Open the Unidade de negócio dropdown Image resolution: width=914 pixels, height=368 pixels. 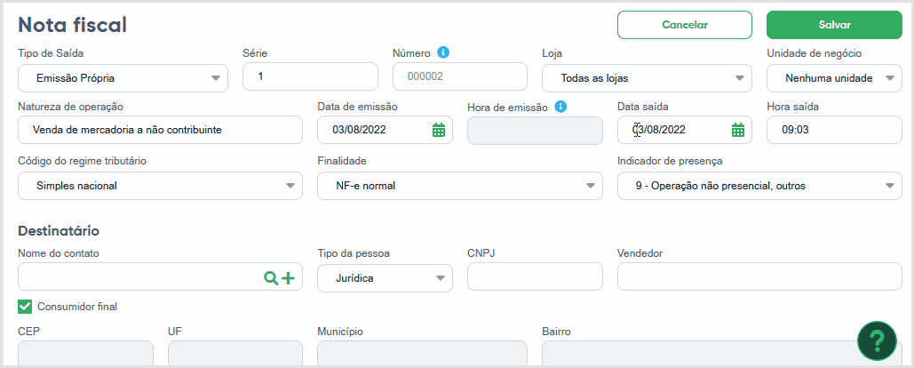click(834, 77)
